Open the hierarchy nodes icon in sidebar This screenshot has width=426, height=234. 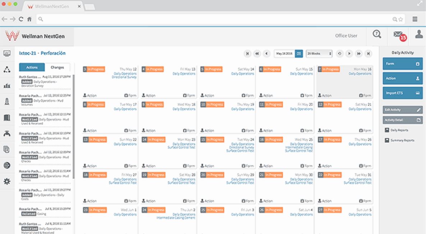coord(7,70)
